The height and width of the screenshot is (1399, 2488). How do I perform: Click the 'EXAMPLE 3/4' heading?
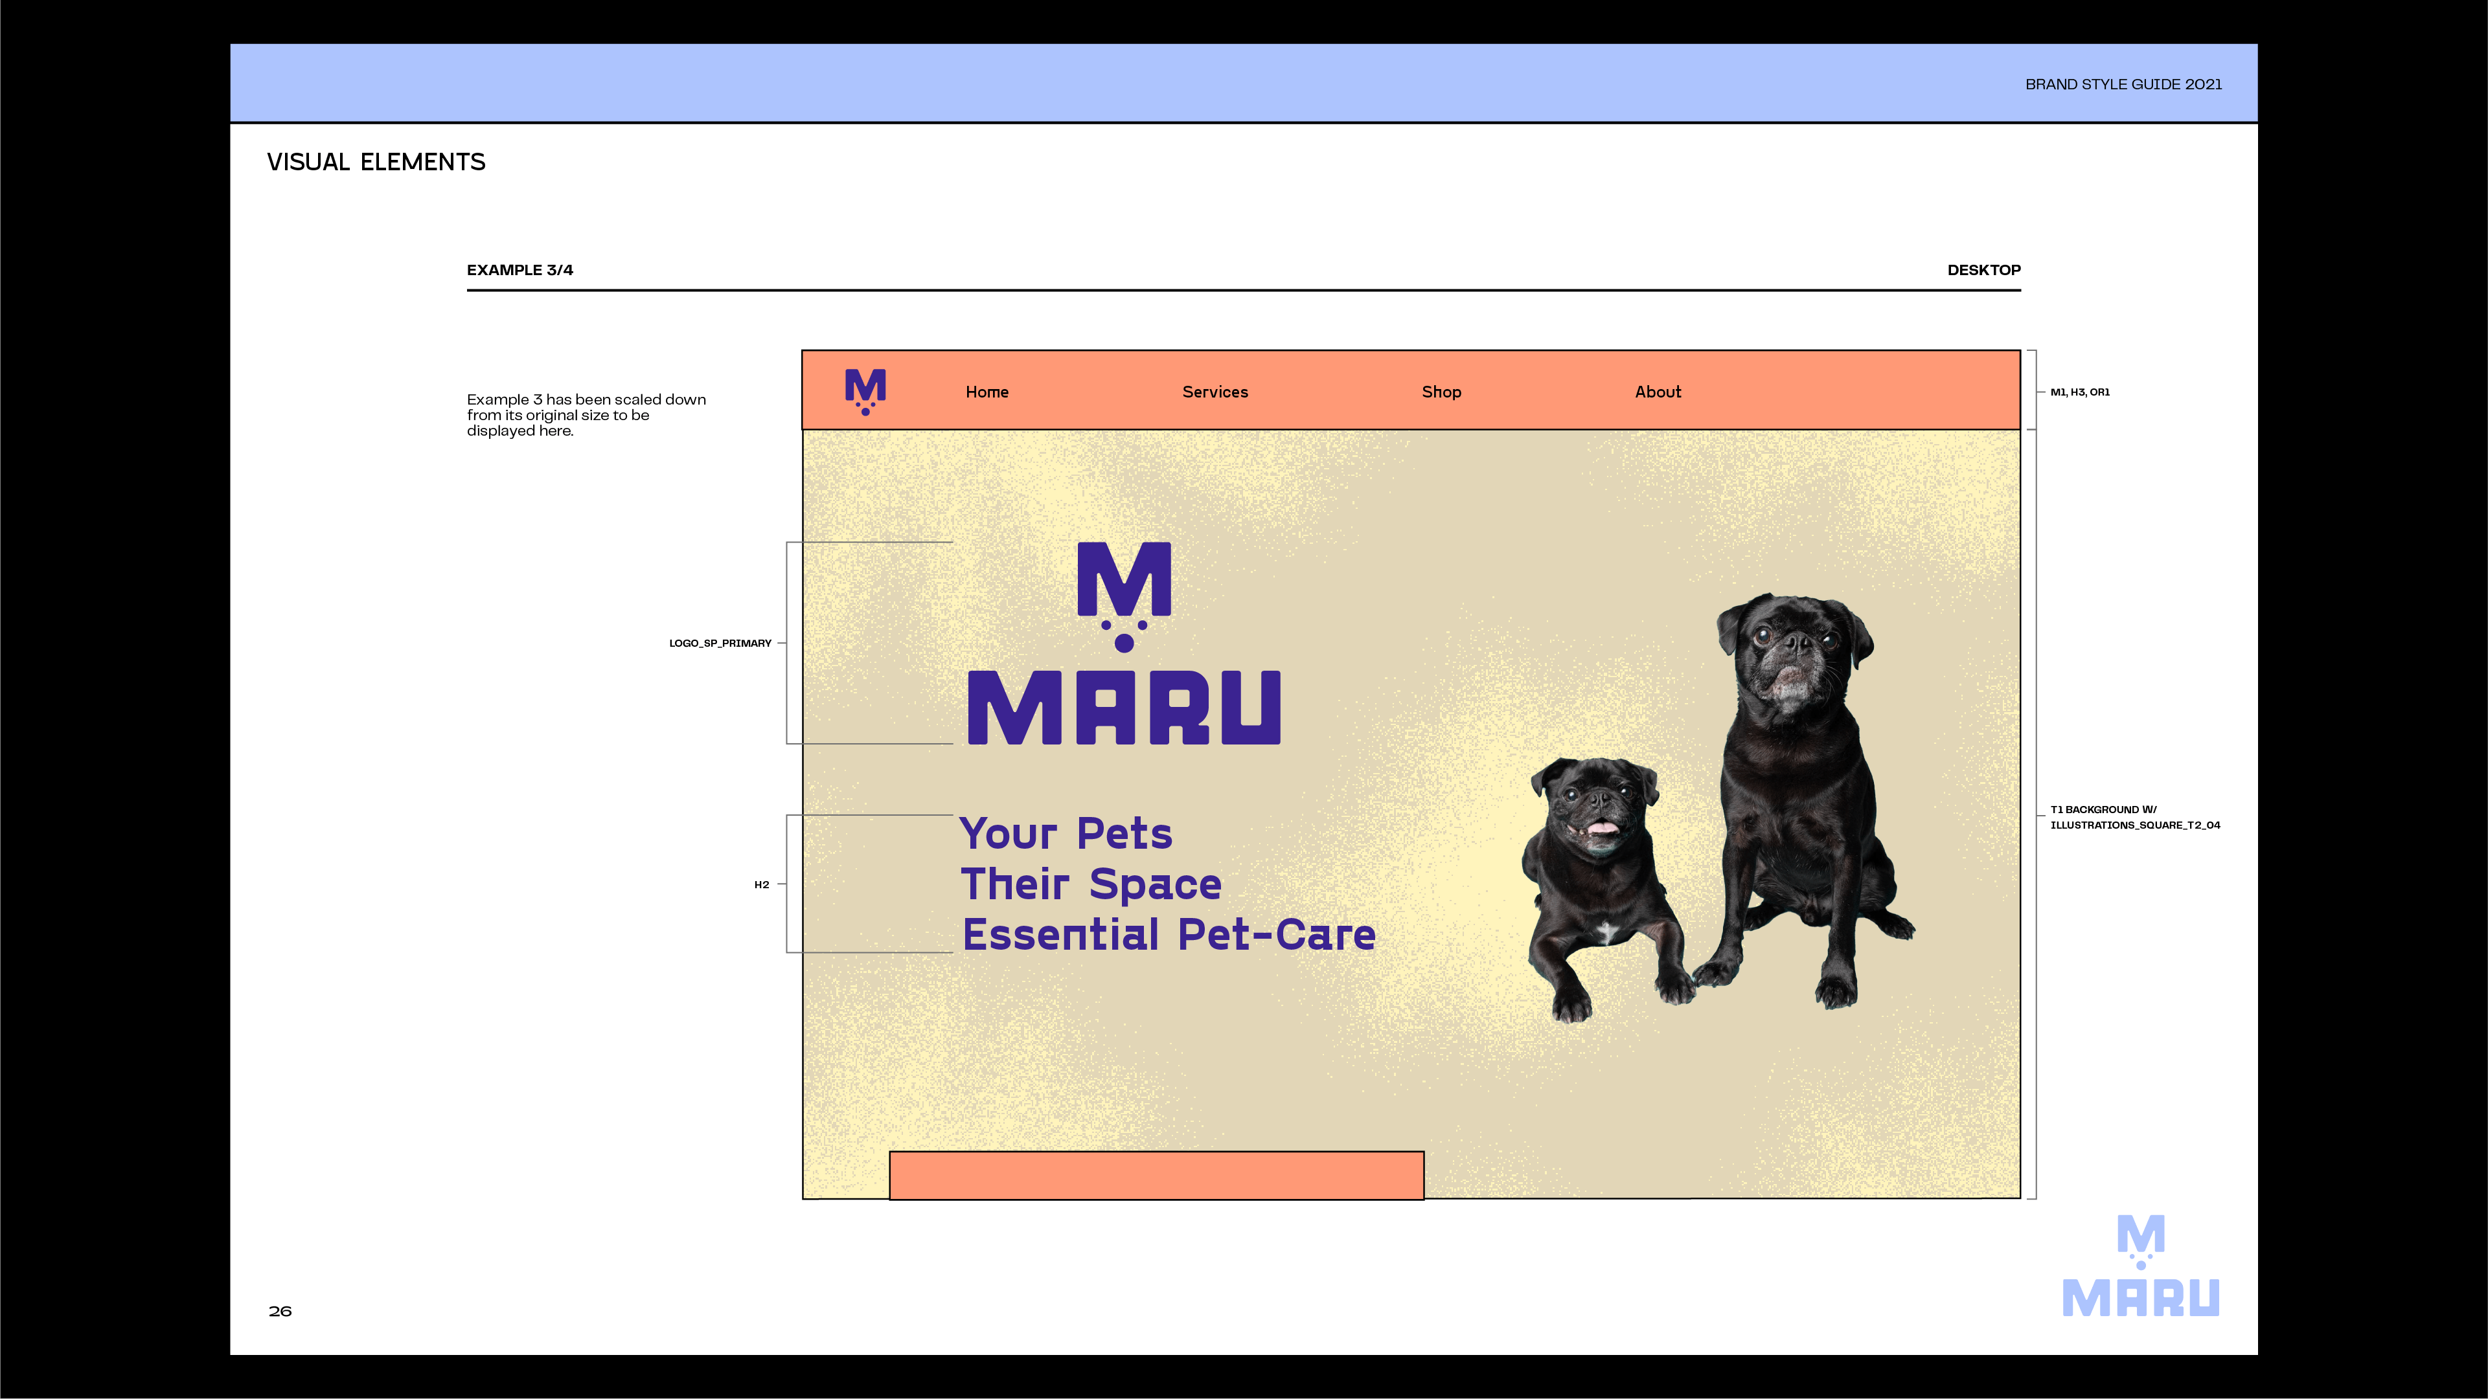(519, 271)
